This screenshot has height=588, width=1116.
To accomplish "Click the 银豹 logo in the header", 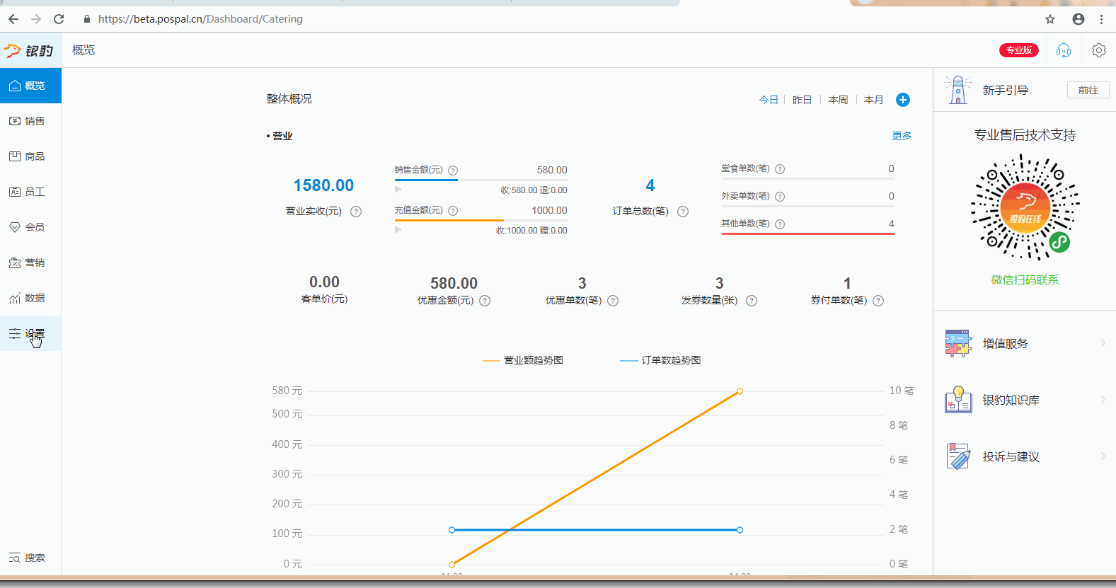I will click(x=29, y=50).
